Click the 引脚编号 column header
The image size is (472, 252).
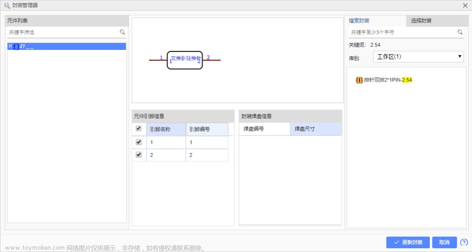(207, 129)
